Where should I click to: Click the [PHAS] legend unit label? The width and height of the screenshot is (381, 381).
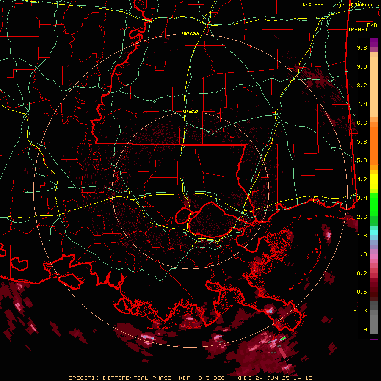coord(358,29)
